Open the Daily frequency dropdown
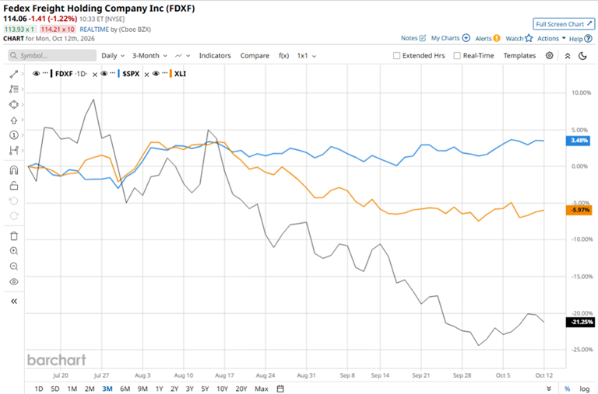 pos(113,56)
